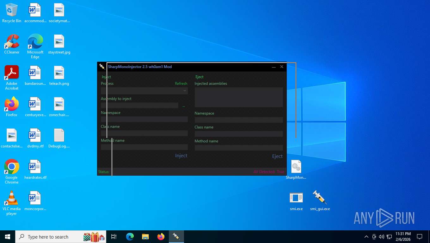Focus the Inject Class name field
Screen dimensions: 430x243
coord(144,133)
